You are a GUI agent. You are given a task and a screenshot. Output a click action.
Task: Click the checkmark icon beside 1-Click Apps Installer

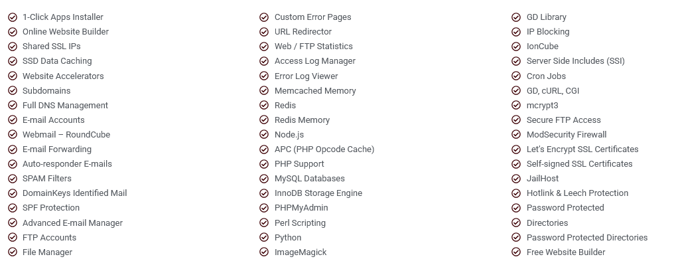(x=12, y=17)
